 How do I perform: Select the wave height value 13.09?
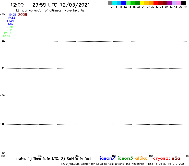coord(6,36)
